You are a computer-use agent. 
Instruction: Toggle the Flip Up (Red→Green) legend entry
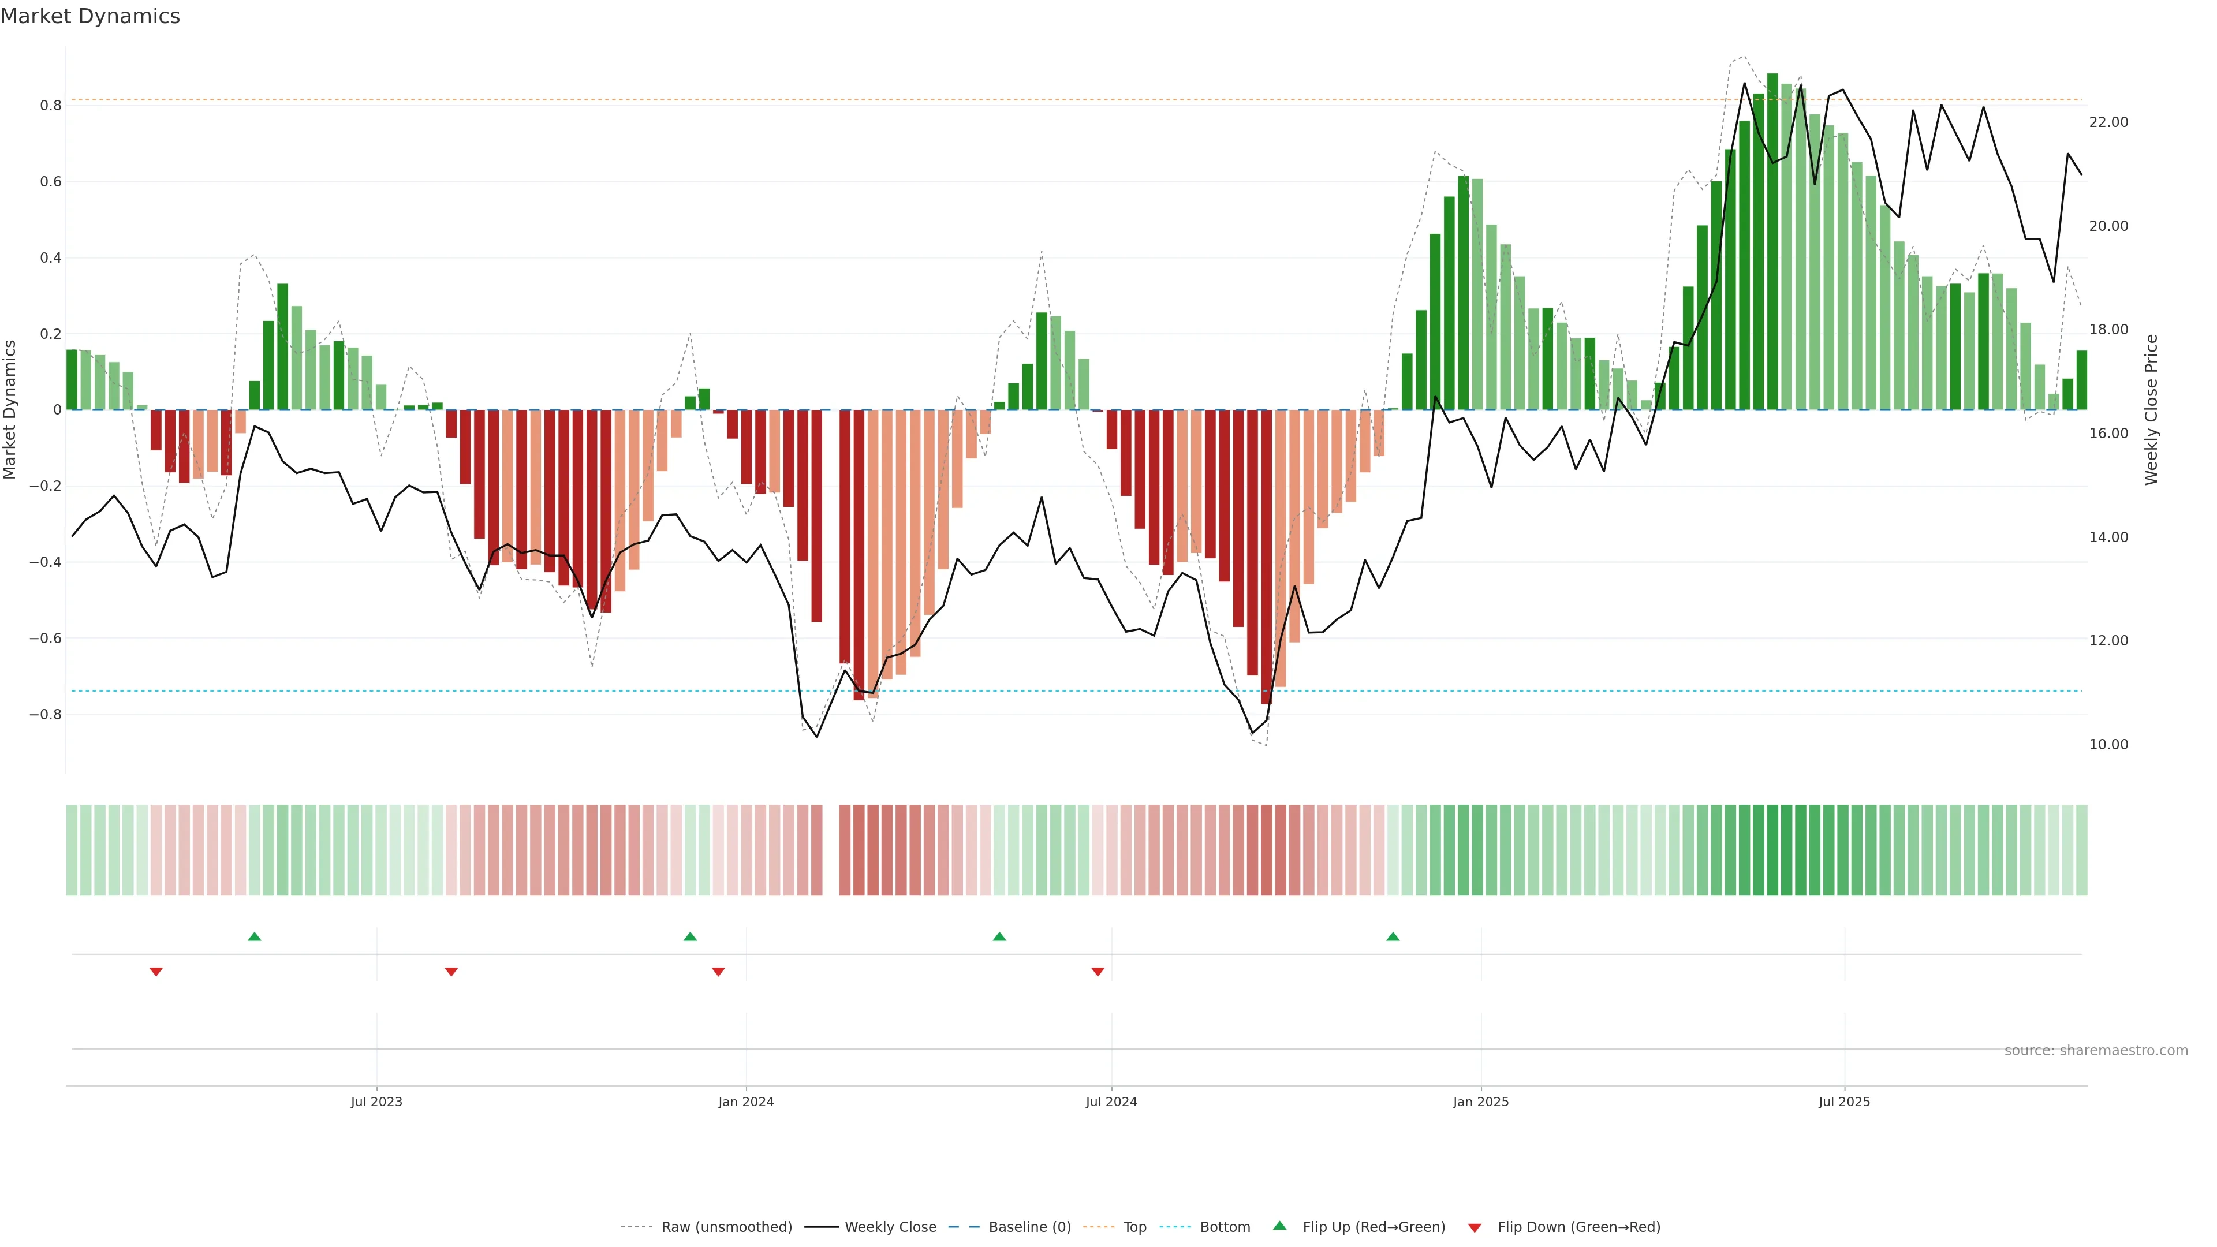pyautogui.click(x=1374, y=1227)
